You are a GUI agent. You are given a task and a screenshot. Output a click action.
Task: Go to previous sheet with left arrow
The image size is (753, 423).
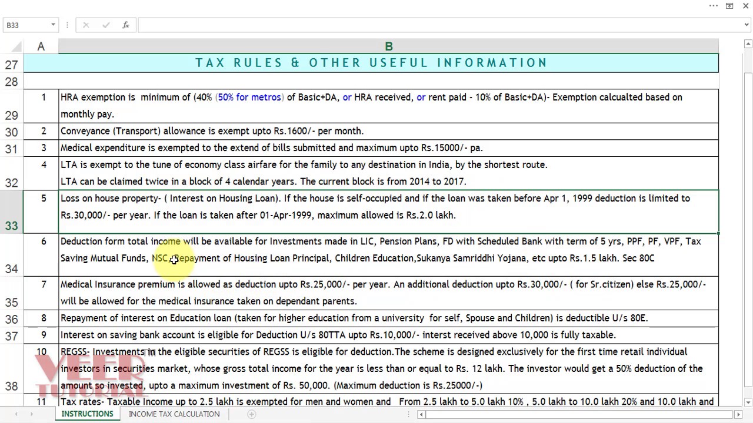click(16, 414)
